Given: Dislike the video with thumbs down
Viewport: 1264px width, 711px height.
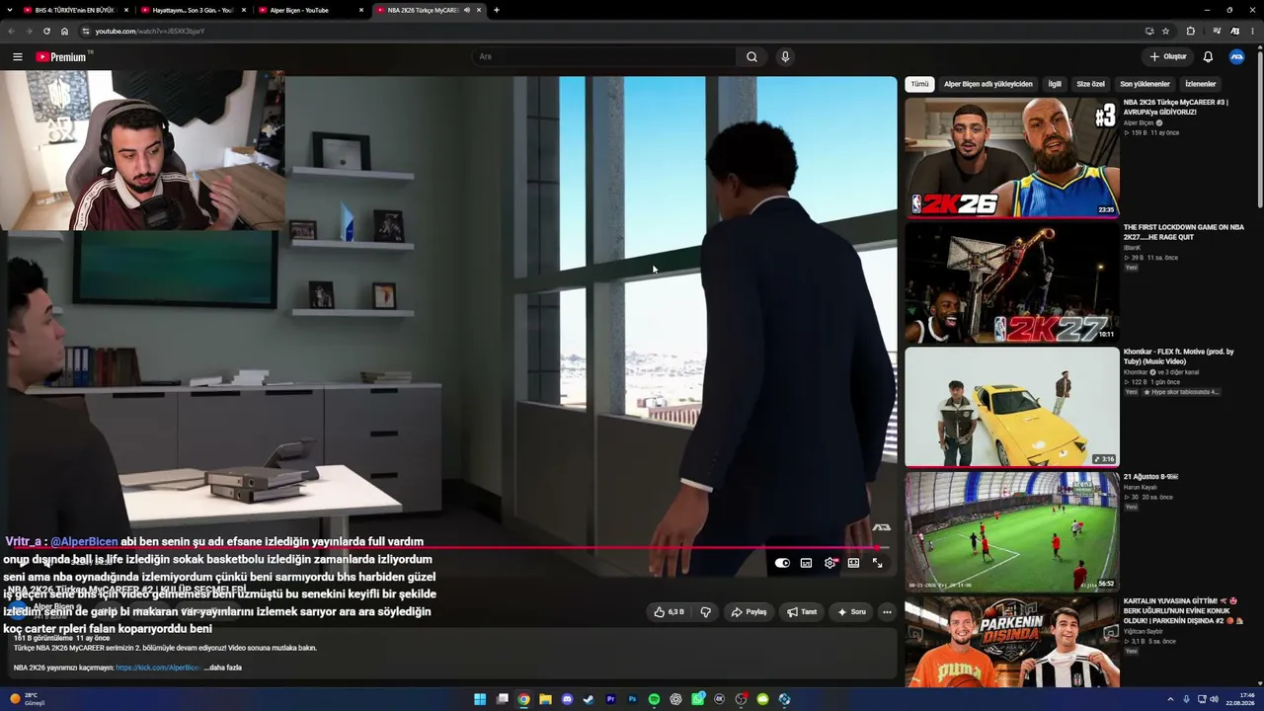Looking at the screenshot, I should 705,612.
